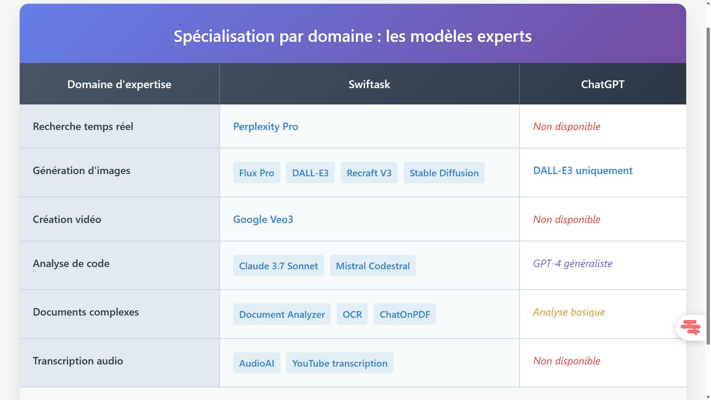Select the DALL-E3 badge under Swiftask

tap(310, 173)
